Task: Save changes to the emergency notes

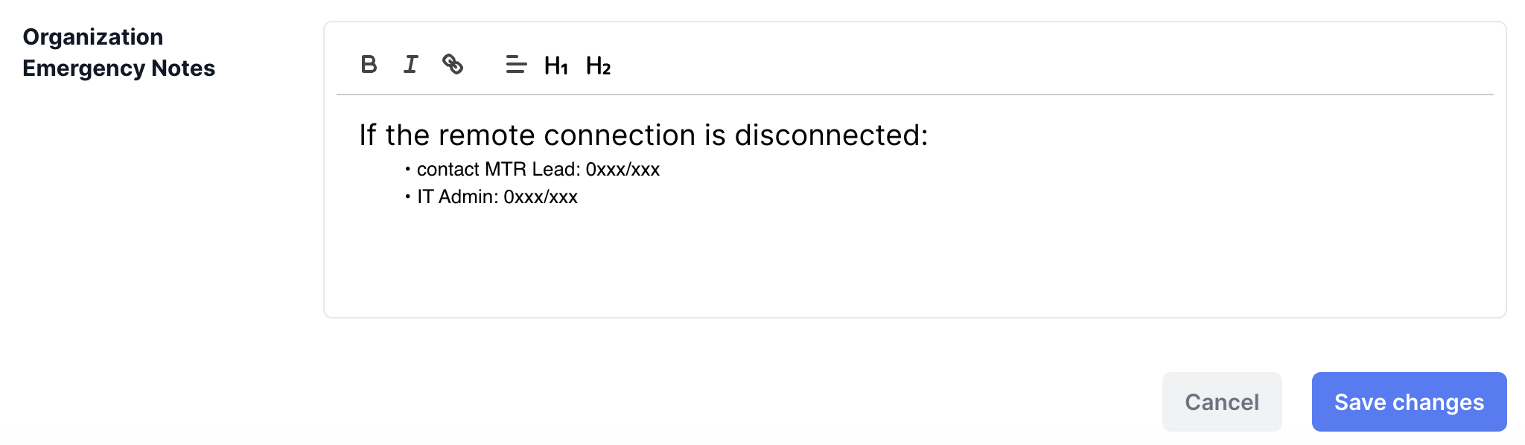Action: pyautogui.click(x=1409, y=402)
